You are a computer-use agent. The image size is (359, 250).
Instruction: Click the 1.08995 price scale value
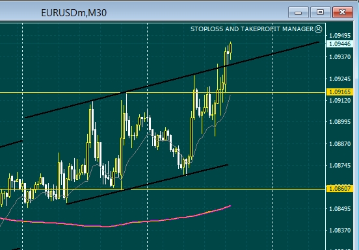click(x=339, y=122)
